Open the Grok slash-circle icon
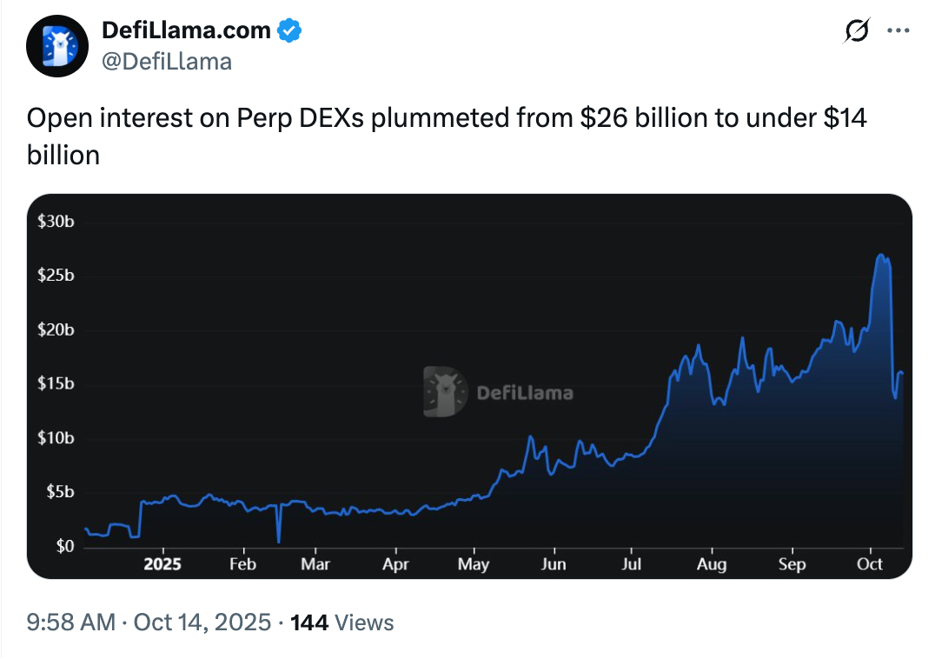The height and width of the screenshot is (659, 935). tap(856, 30)
